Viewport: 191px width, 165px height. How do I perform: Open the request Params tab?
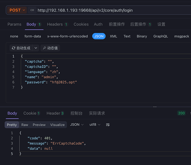click(x=14, y=24)
